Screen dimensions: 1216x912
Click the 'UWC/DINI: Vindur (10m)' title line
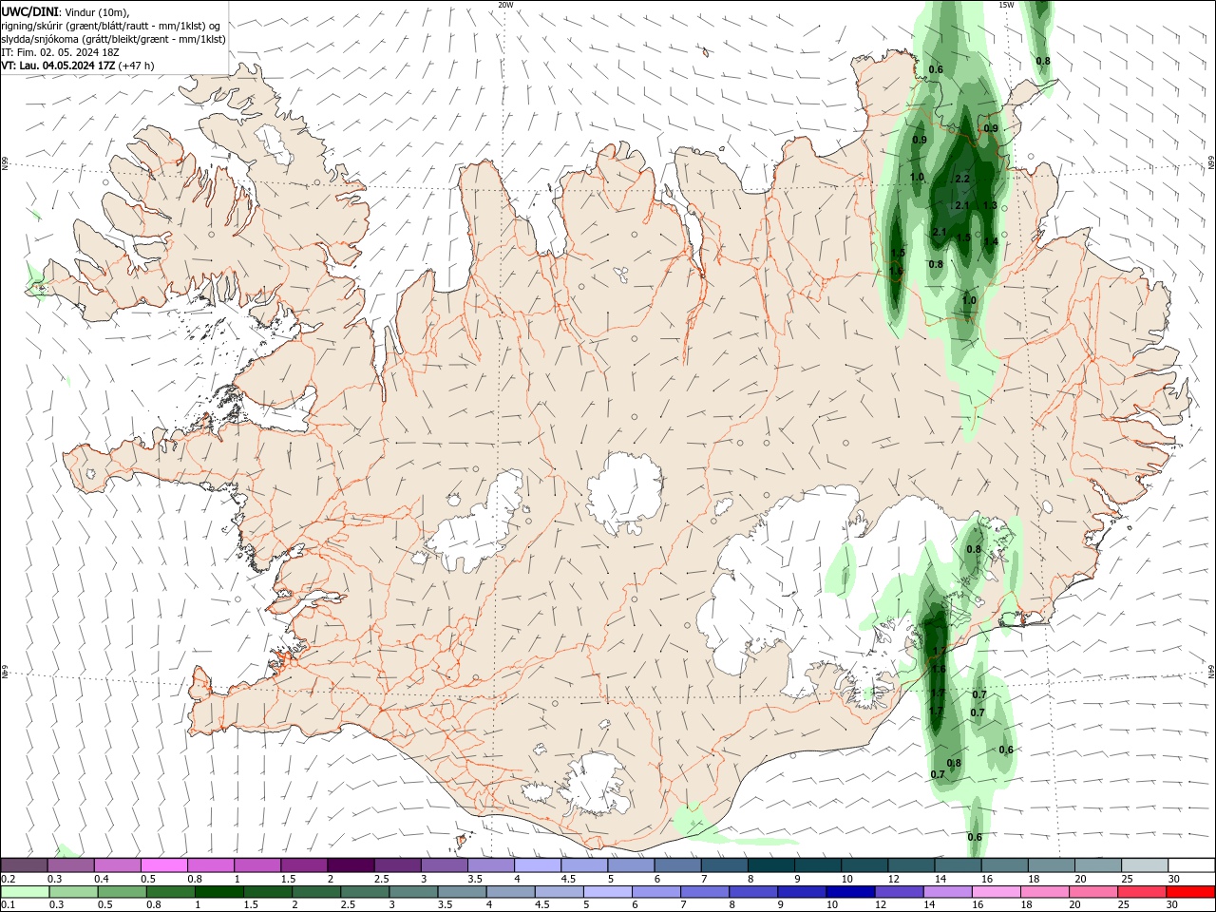point(65,12)
